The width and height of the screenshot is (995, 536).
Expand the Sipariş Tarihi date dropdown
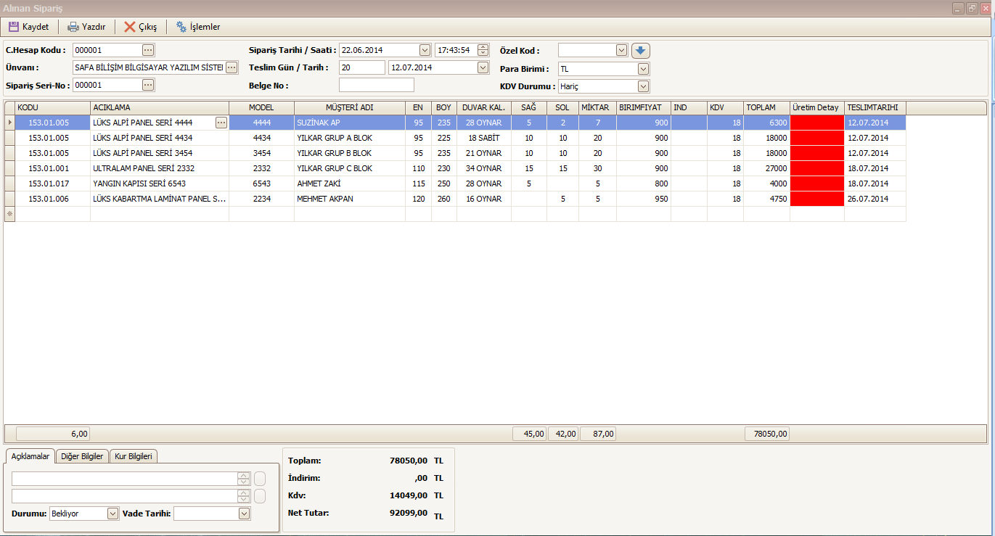click(425, 50)
